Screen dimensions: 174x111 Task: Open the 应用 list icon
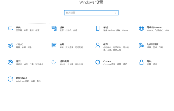(54, 45)
